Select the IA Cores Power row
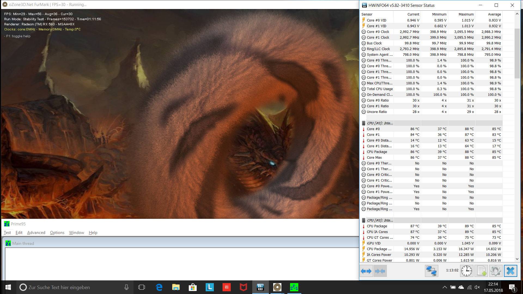The height and width of the screenshot is (294, 523). (432, 255)
